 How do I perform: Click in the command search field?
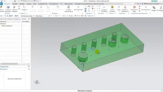[x=128, y=4]
